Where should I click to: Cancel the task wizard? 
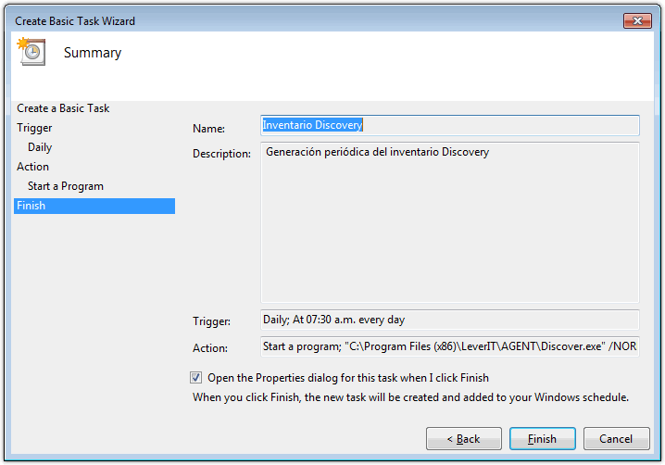pyautogui.click(x=616, y=438)
